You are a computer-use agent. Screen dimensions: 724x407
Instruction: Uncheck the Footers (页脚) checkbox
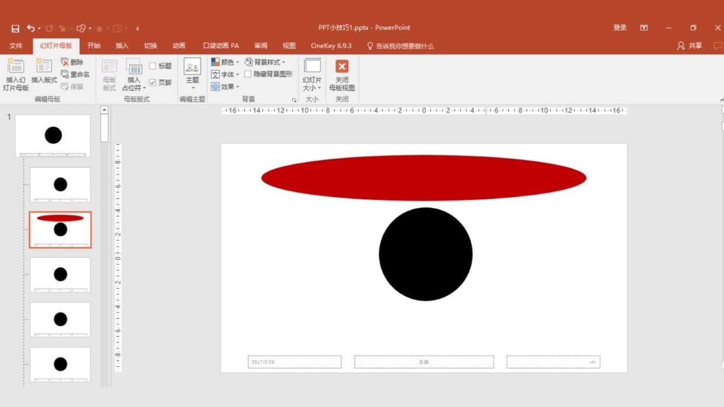point(153,82)
